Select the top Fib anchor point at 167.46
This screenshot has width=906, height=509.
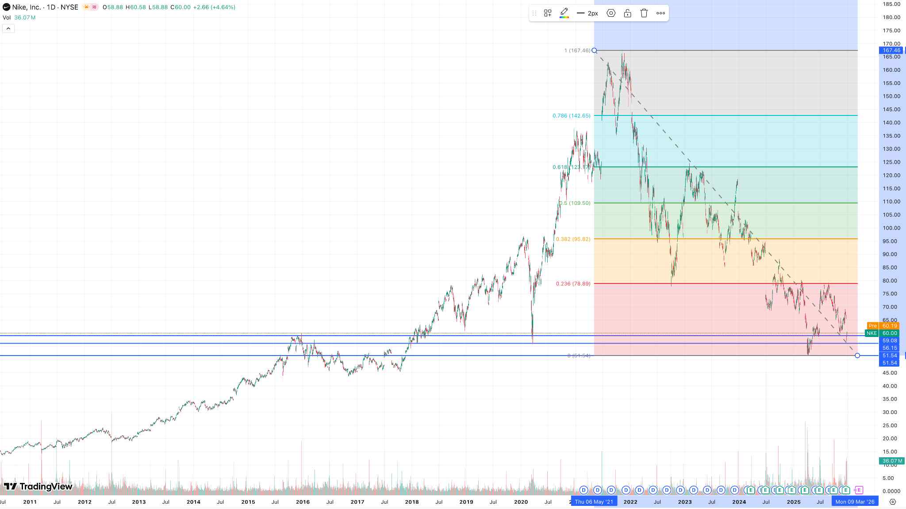coord(595,50)
